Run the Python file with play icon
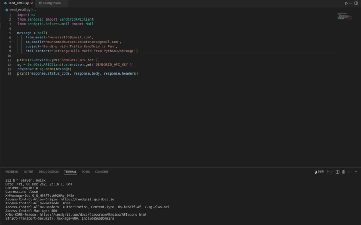 346,4
